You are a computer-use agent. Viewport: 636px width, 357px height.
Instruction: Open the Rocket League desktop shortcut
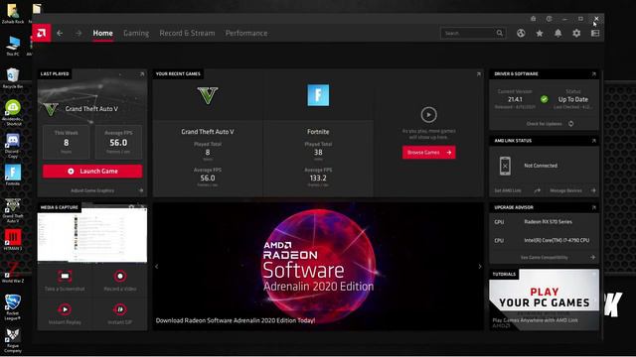[13, 307]
